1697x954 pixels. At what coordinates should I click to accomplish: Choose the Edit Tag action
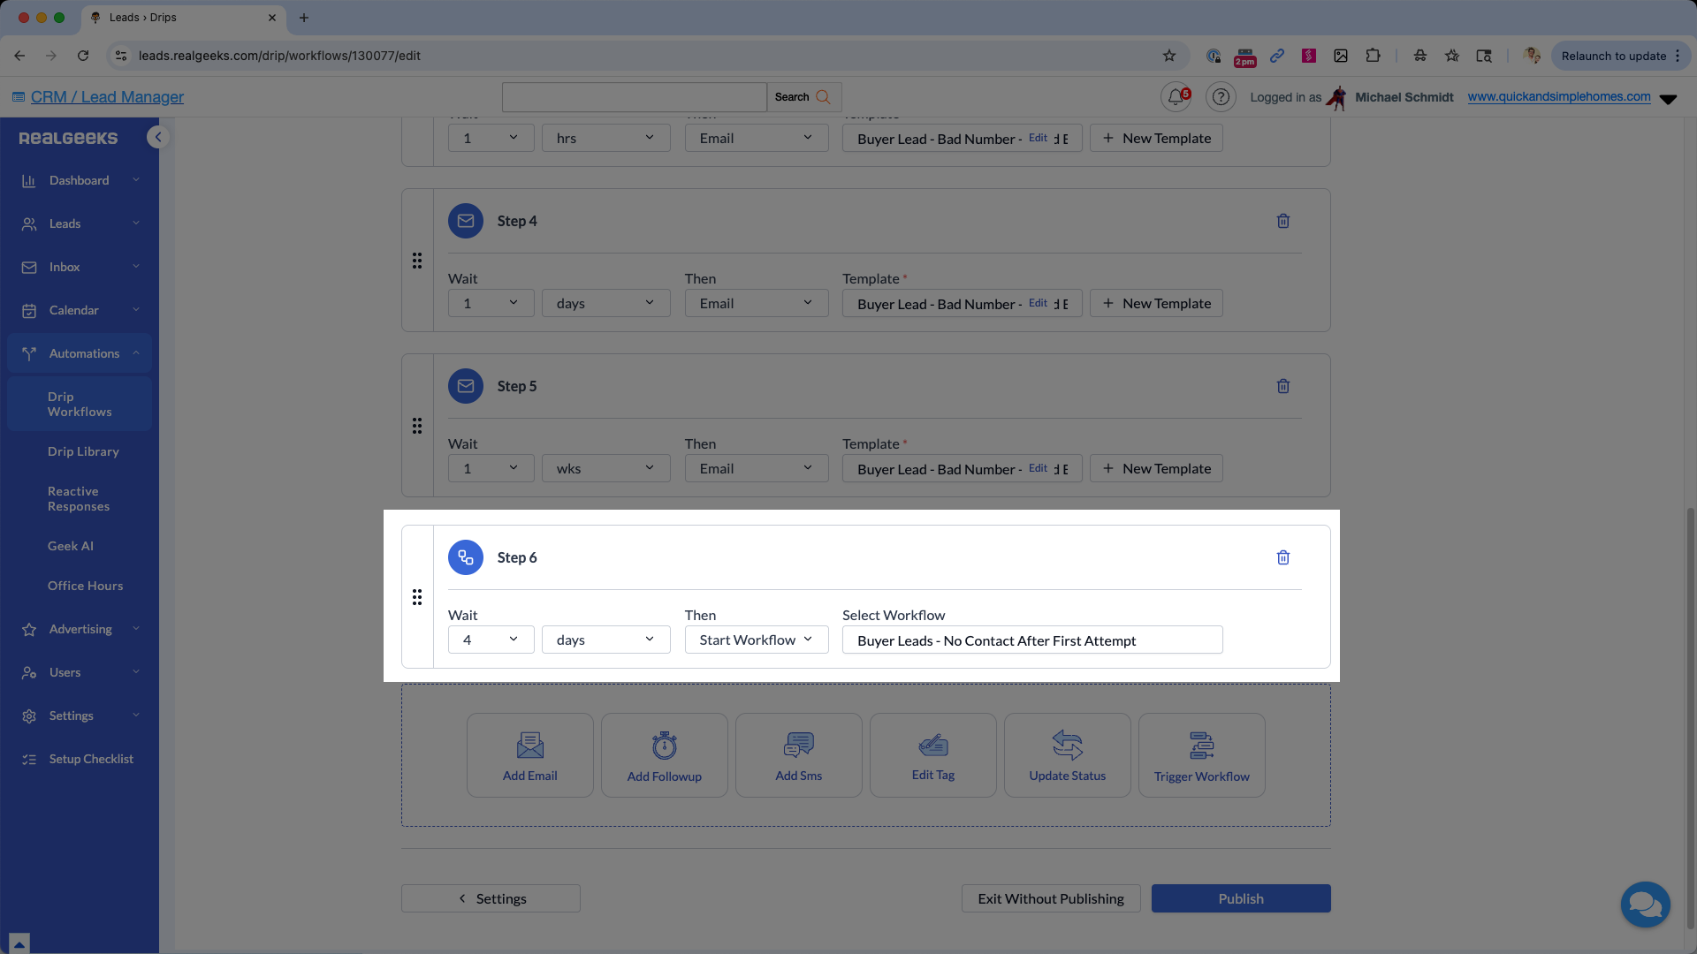tap(933, 755)
